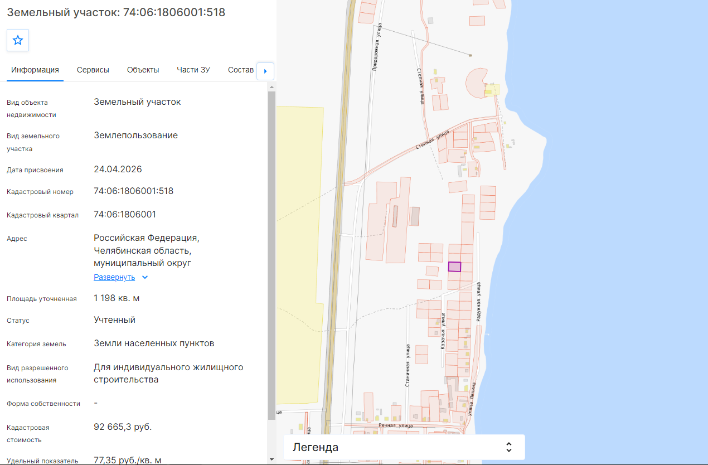Click the cadastral quarter value 74:06:1806001
Viewport: 708px width, 465px height.
click(125, 215)
